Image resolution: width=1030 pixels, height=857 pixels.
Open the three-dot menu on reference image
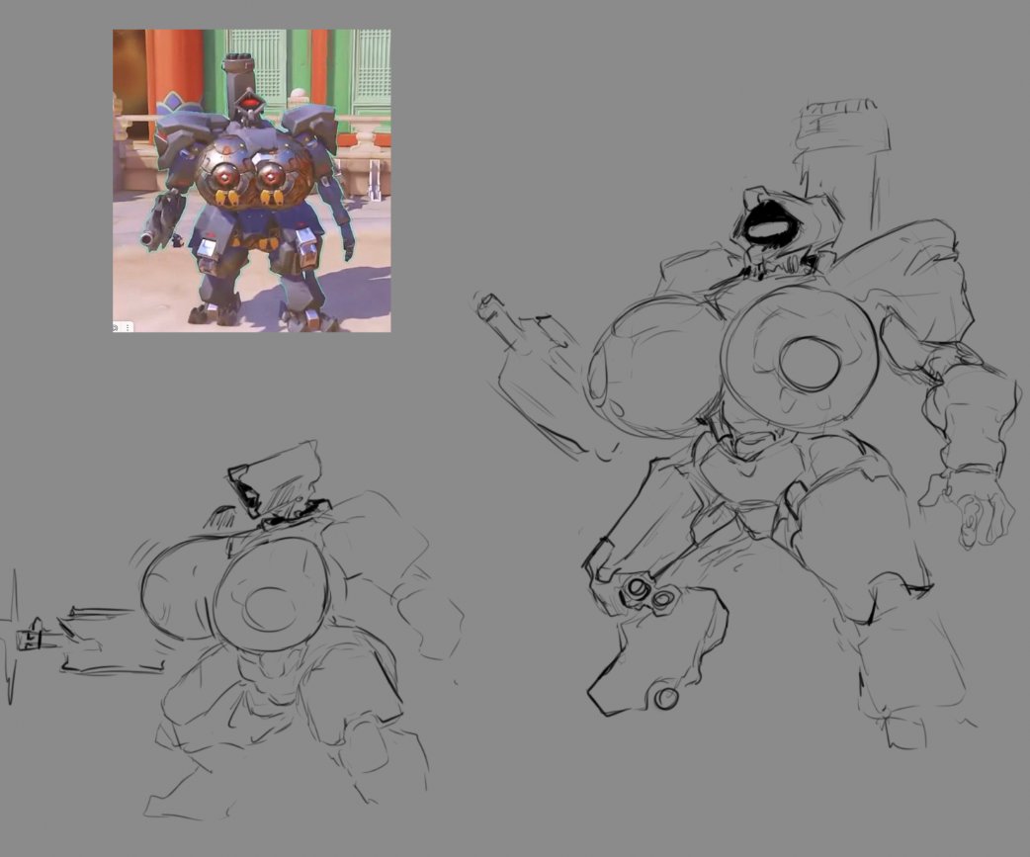click(x=128, y=328)
